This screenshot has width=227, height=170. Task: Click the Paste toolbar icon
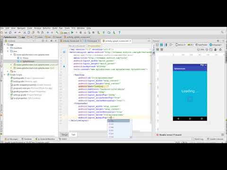pos(33,33)
